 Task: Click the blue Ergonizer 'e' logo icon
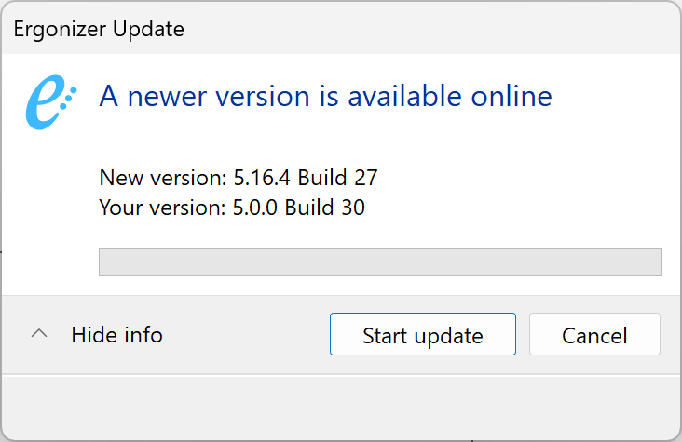pyautogui.click(x=51, y=102)
